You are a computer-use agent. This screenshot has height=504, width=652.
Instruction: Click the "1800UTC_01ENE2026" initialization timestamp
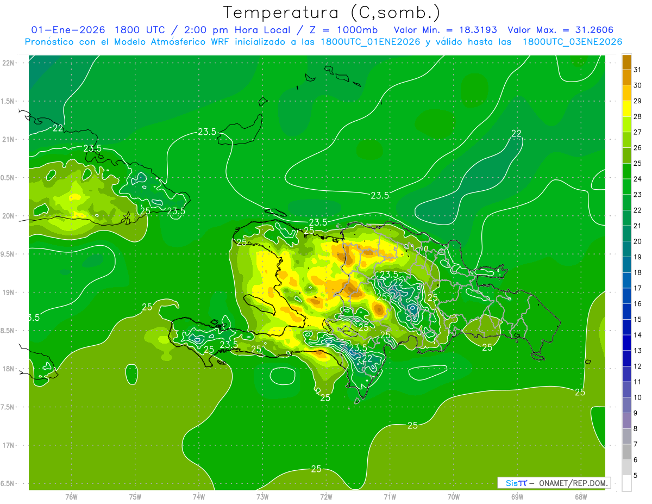pos(370,42)
